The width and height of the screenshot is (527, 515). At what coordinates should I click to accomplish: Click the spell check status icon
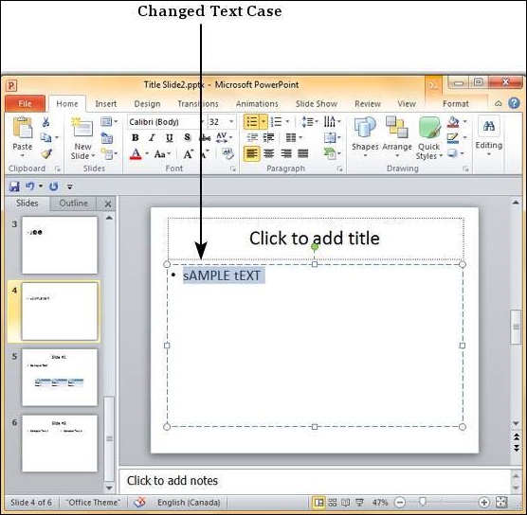(x=138, y=502)
